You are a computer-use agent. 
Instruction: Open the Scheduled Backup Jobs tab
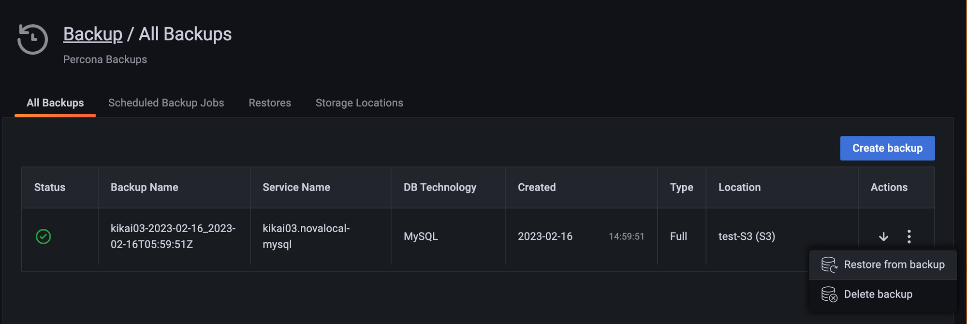[166, 103]
